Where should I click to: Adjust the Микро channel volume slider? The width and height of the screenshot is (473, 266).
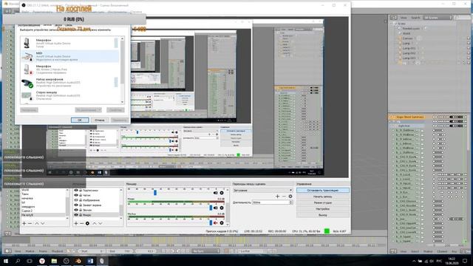click(211, 208)
